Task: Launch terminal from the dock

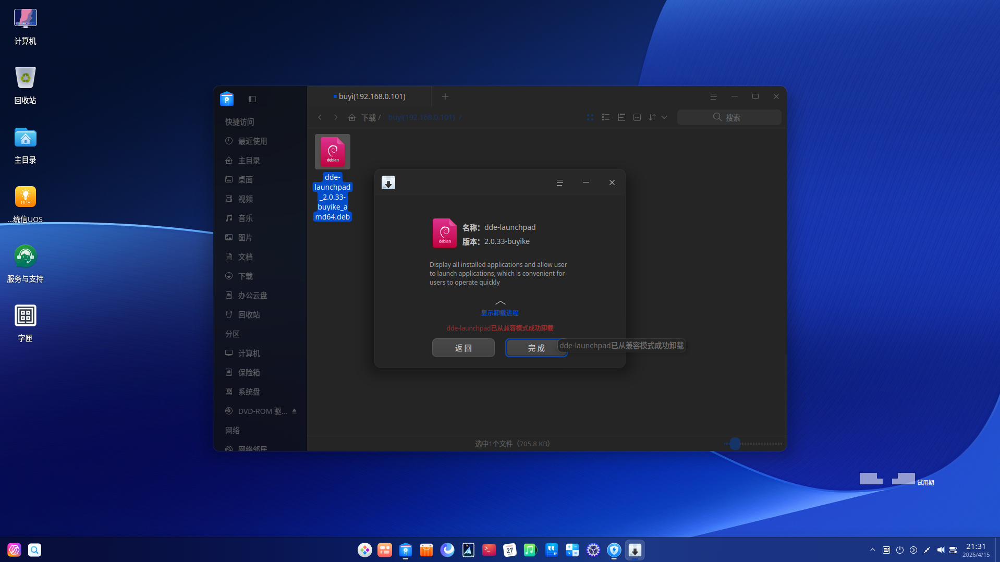Action: coord(489,550)
